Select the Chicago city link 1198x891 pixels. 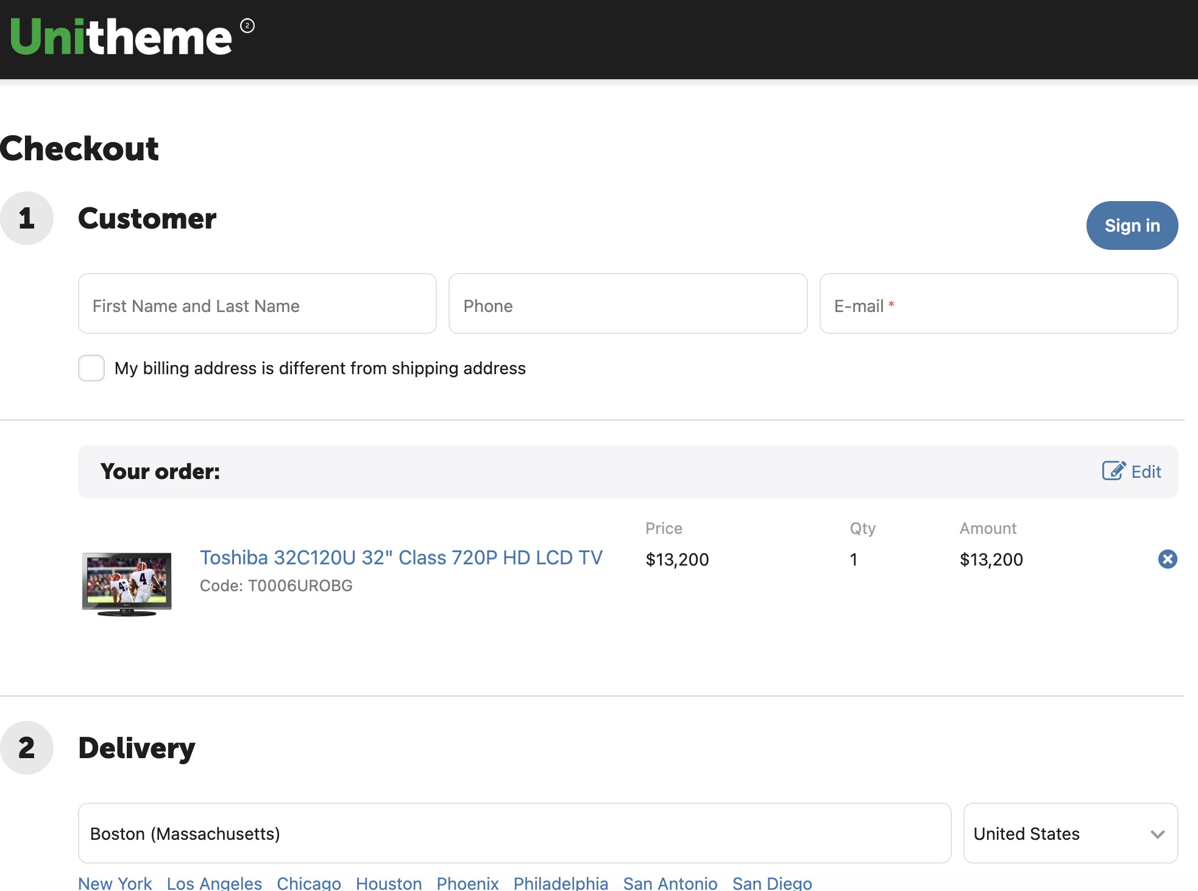coord(309,882)
